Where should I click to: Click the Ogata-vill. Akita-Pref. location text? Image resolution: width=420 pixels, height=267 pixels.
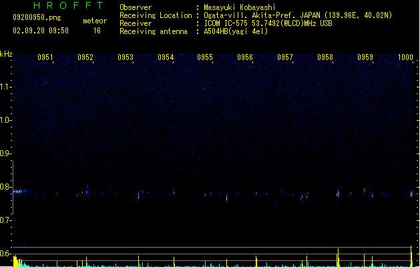pyautogui.click(x=298, y=15)
